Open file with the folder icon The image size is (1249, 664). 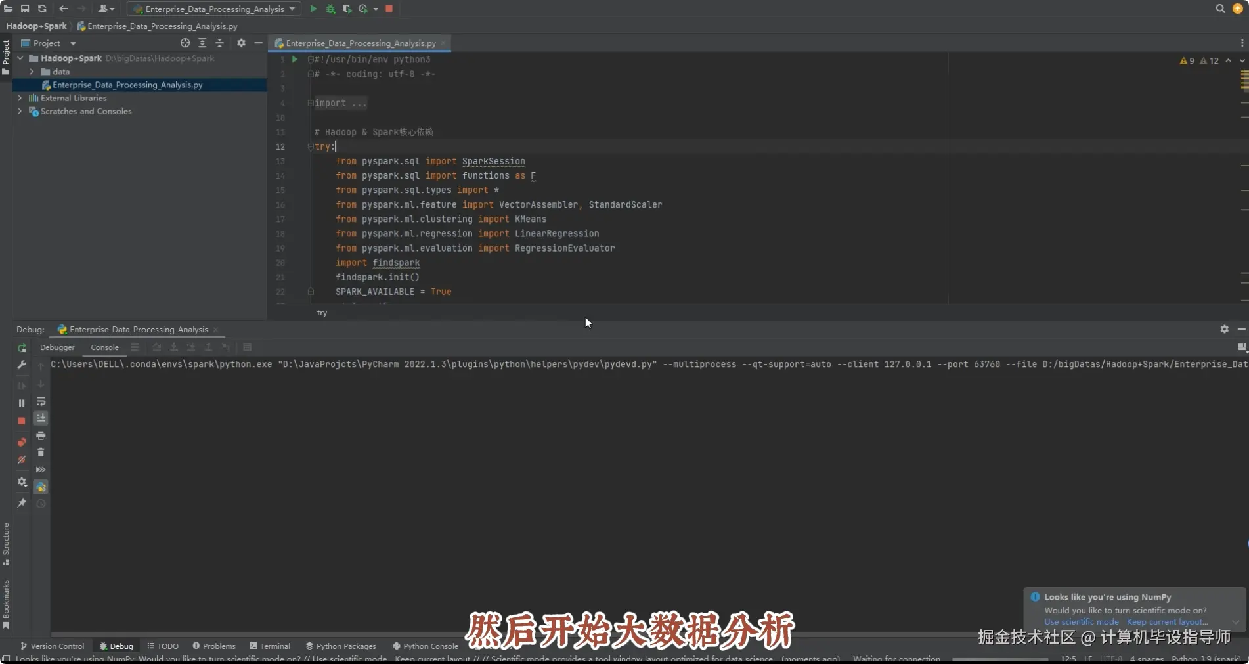click(8, 9)
